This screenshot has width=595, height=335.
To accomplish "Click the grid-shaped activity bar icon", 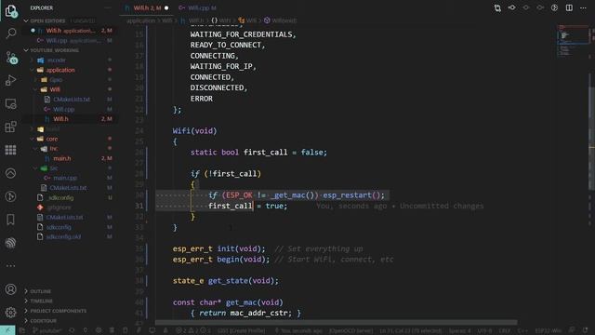I will tap(10, 150).
